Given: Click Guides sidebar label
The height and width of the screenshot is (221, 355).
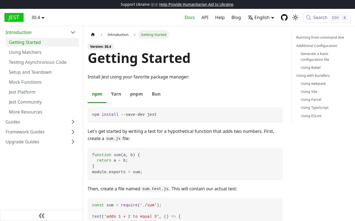Looking at the screenshot, I should click(x=13, y=122).
